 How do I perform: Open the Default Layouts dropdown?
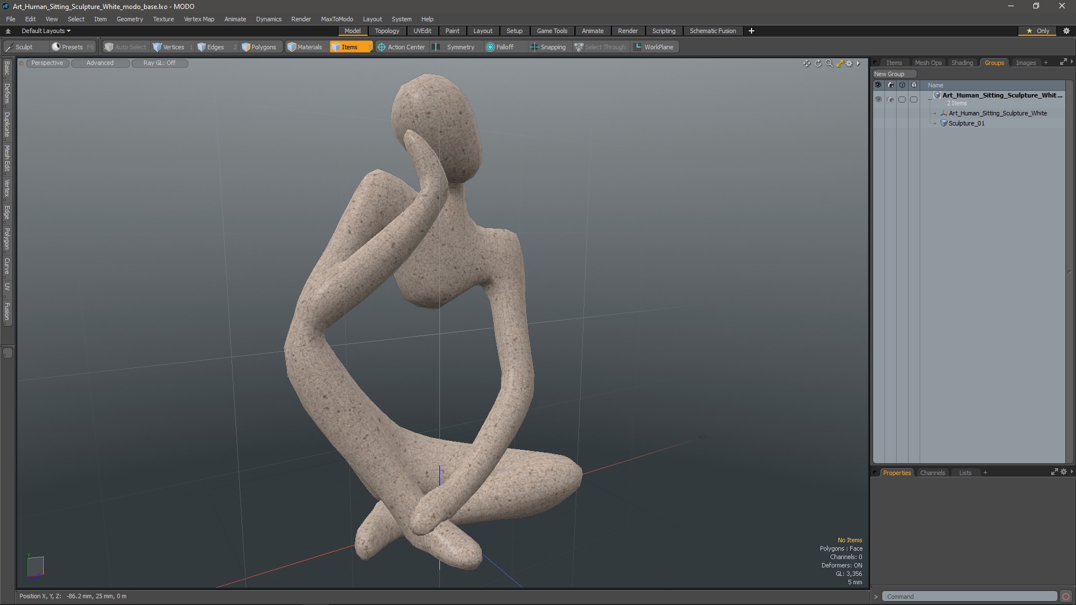coord(46,31)
